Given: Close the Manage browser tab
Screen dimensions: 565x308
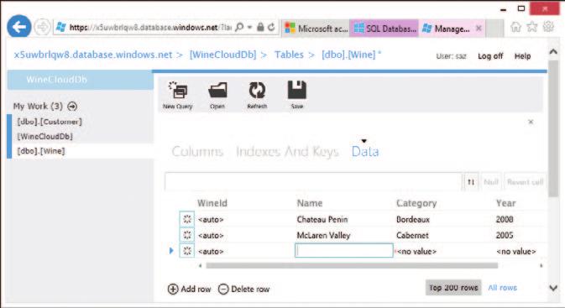Looking at the screenshot, I should pos(479,28).
